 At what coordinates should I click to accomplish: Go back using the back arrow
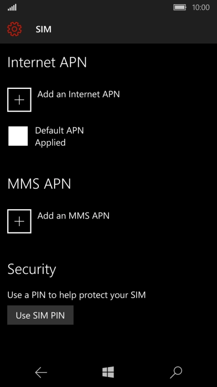tap(41, 372)
